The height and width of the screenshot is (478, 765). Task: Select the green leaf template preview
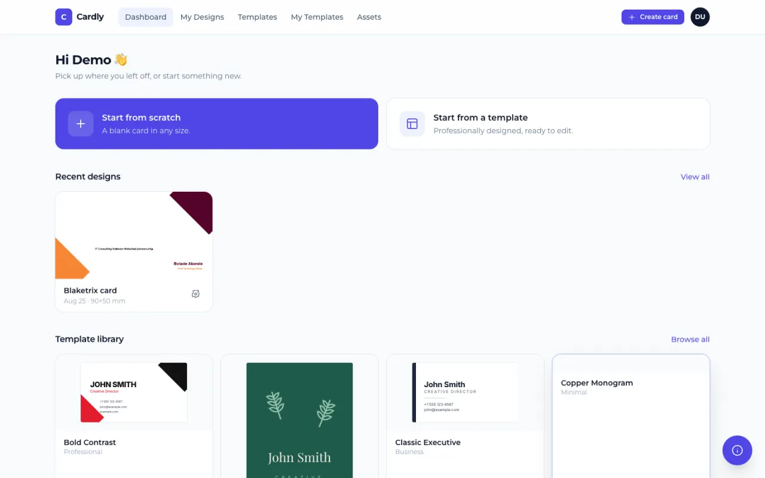(x=299, y=420)
